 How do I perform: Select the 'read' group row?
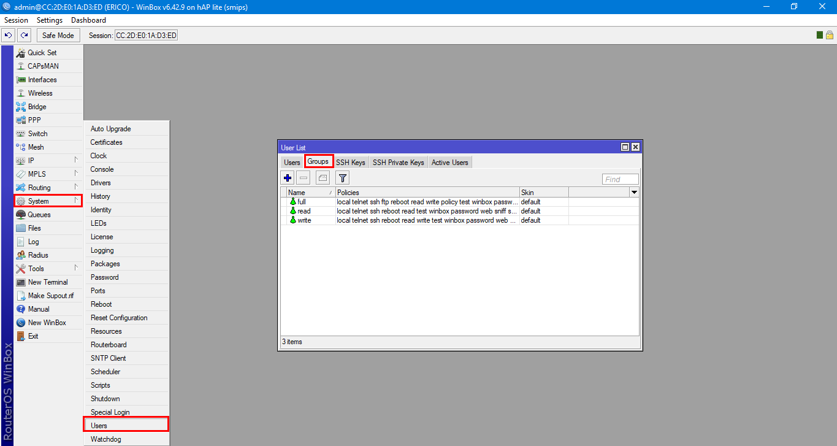tap(460, 211)
